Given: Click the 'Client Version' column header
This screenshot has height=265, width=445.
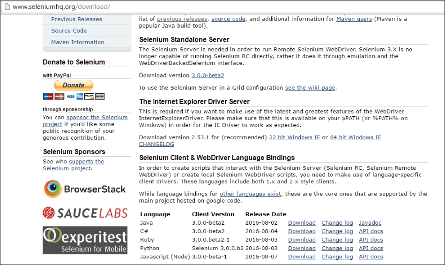Looking at the screenshot, I should coord(213,214).
